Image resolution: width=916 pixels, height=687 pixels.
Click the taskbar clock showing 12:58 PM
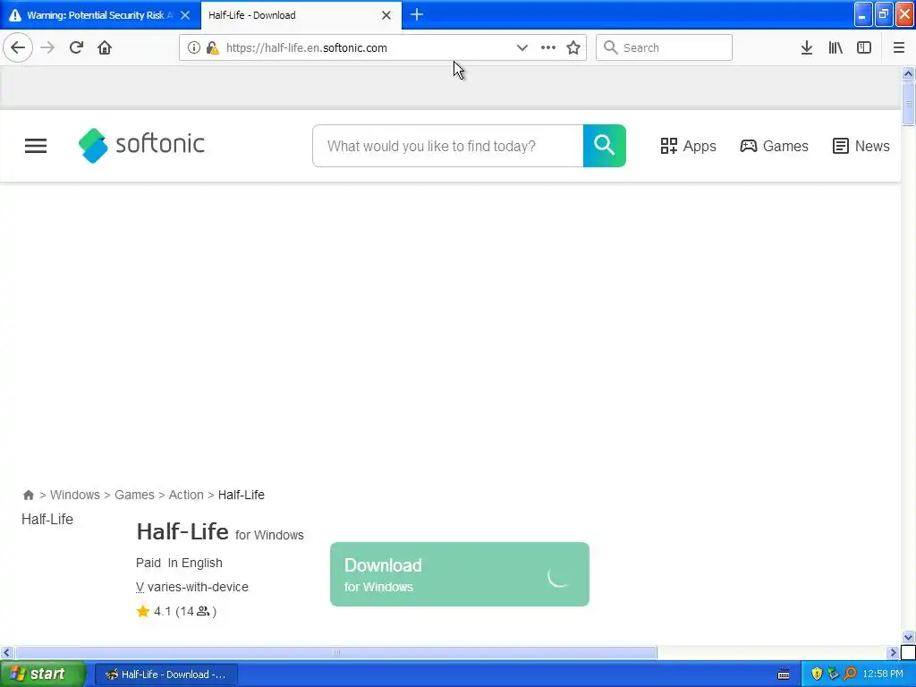pyautogui.click(x=883, y=674)
